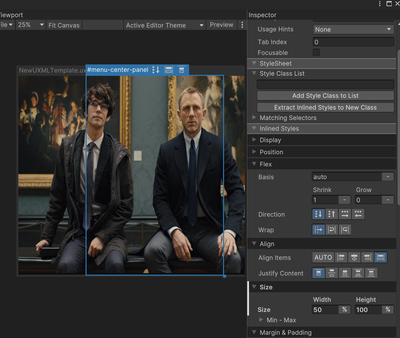Edit the Grow value field
The image size is (400, 338).
368,200
